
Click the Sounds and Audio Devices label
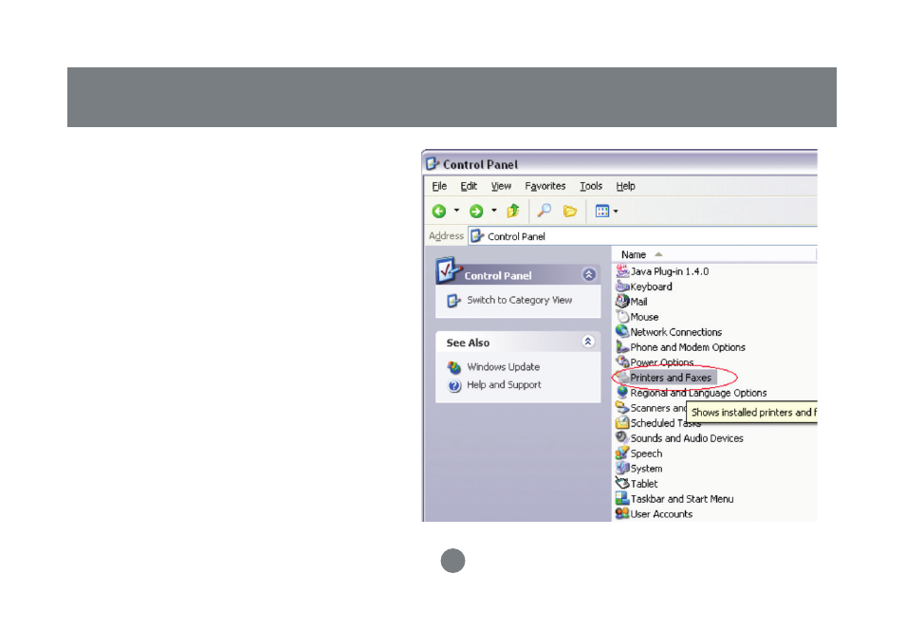[x=687, y=438]
